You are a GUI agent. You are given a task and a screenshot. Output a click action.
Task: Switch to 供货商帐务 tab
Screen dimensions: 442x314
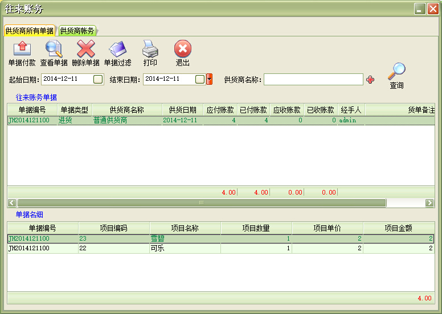(x=77, y=31)
